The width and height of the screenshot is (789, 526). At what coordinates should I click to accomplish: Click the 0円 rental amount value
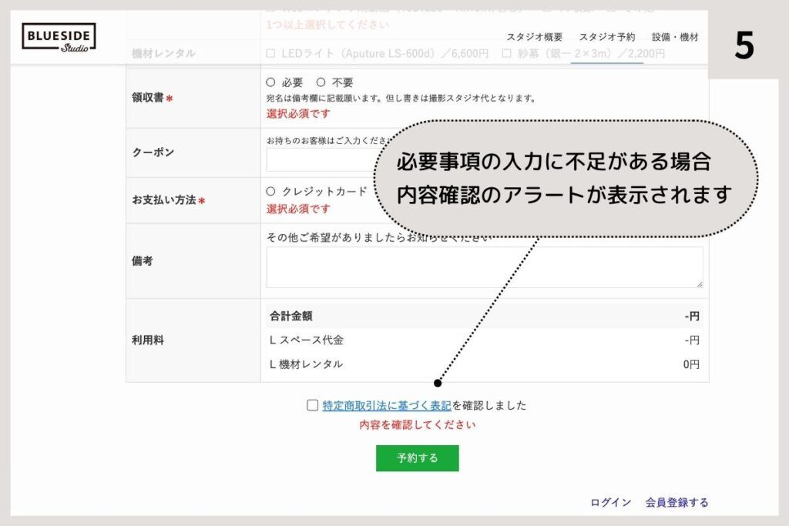tap(691, 364)
